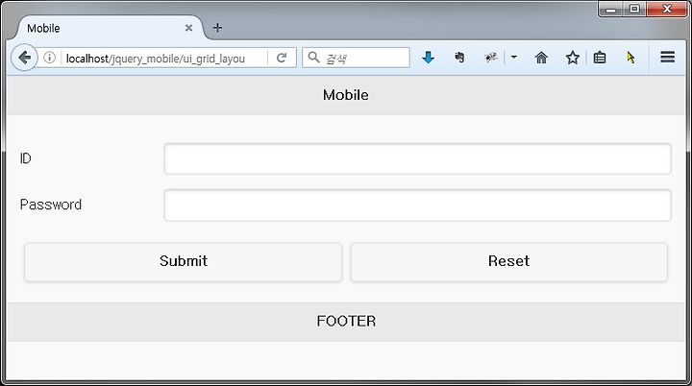Click the FOOTER text
Viewport: 692px width, 386px height.
tap(346, 321)
